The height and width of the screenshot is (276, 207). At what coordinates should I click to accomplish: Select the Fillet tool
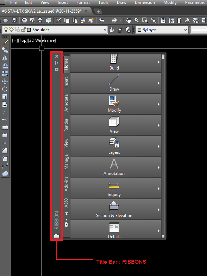tap(5, 158)
